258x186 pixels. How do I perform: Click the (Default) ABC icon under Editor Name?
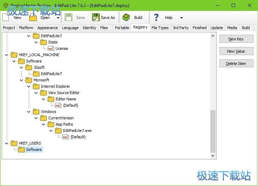coord(58,105)
